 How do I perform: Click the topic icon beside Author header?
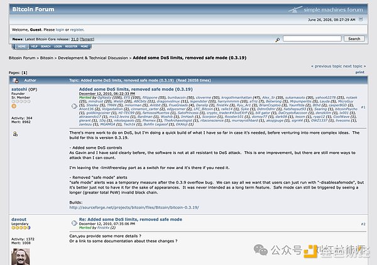15,80
